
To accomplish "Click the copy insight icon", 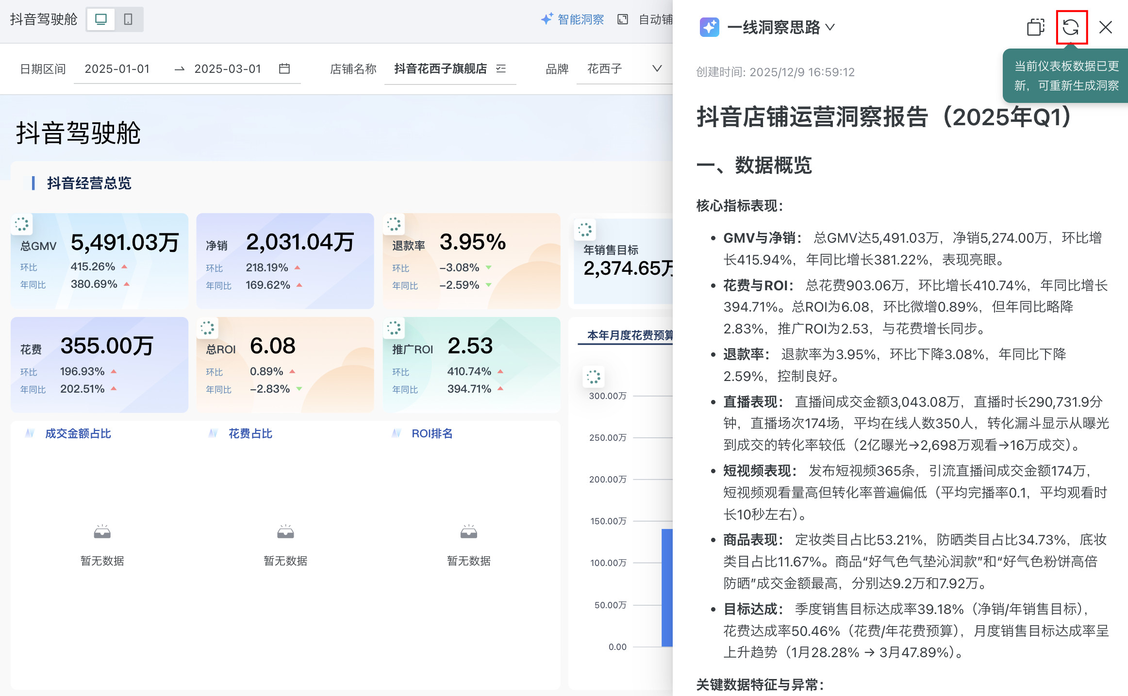I will click(x=1035, y=27).
